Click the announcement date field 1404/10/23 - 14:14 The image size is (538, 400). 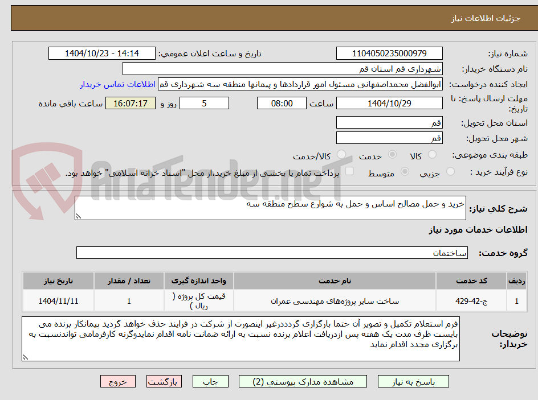pyautogui.click(x=102, y=53)
